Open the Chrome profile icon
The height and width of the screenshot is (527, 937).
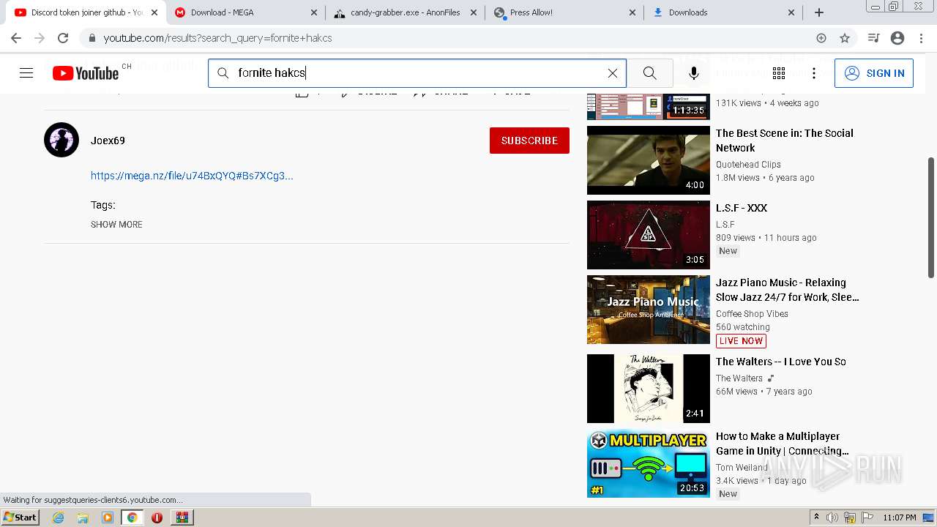(x=897, y=38)
